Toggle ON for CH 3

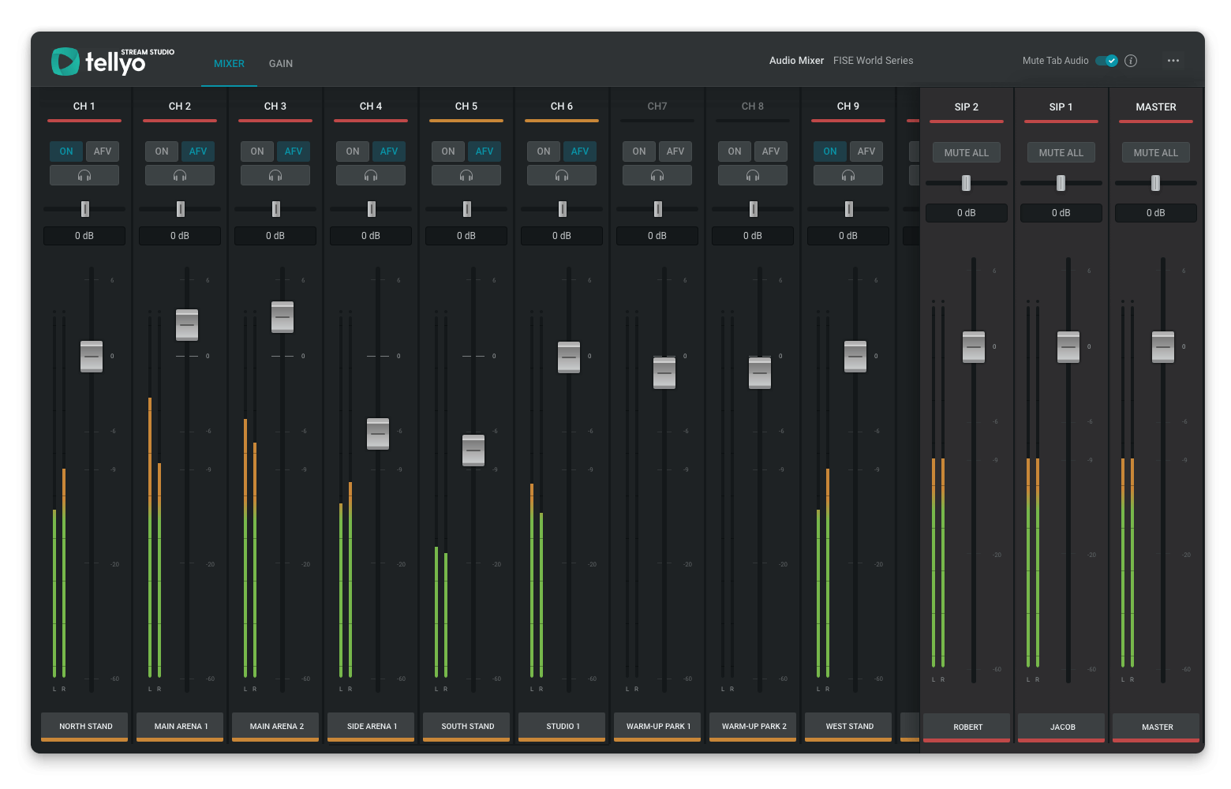point(257,151)
